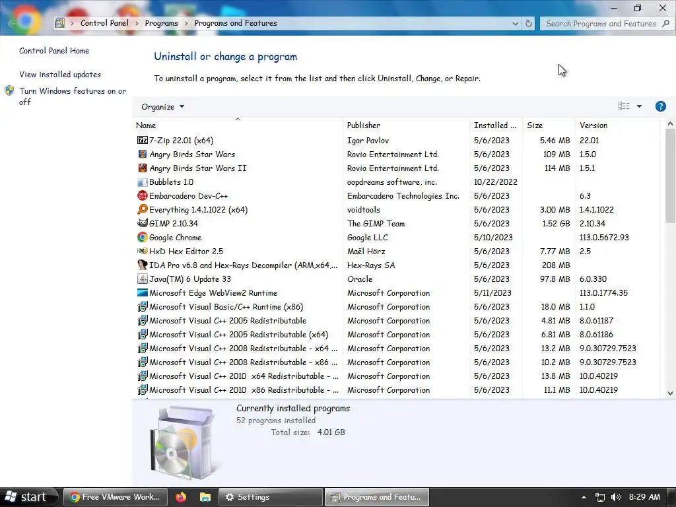This screenshot has width=676, height=507.
Task: Sort by the Name column header
Action: (238, 125)
